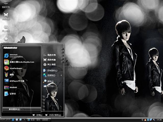Click the Administrator user name header
Viewport: 163px width, 122px height.
(x=10, y=48)
